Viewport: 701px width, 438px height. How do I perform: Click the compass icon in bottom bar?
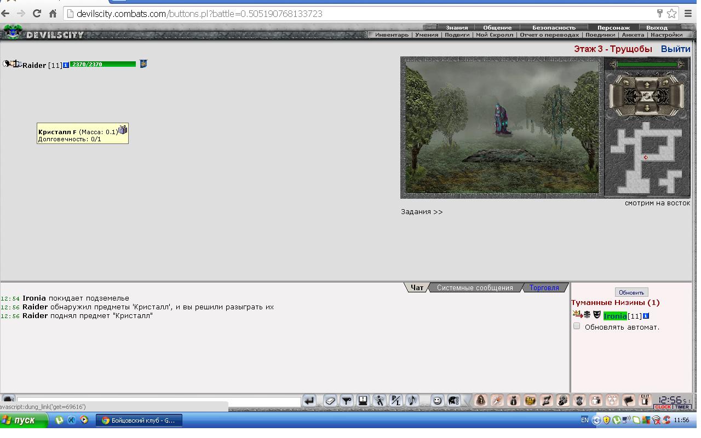[497, 401]
